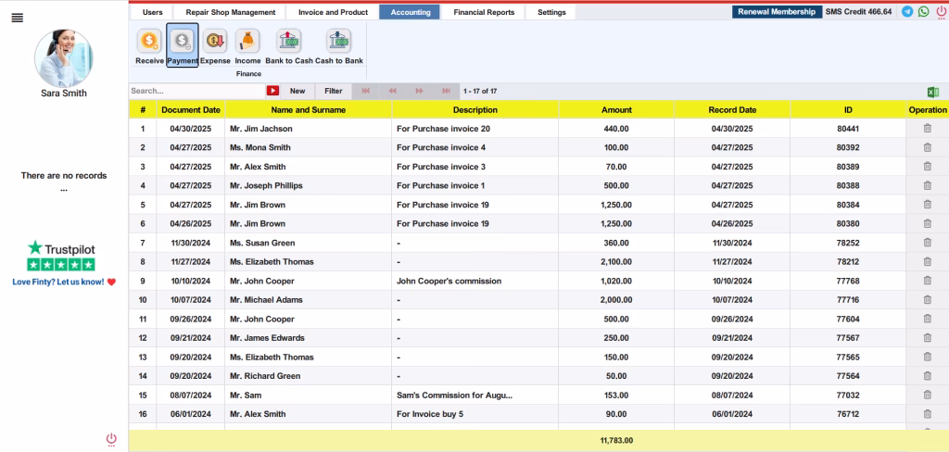This screenshot has height=452, width=949.
Task: Click the sidebar bottom power icon
Action: coord(111,439)
